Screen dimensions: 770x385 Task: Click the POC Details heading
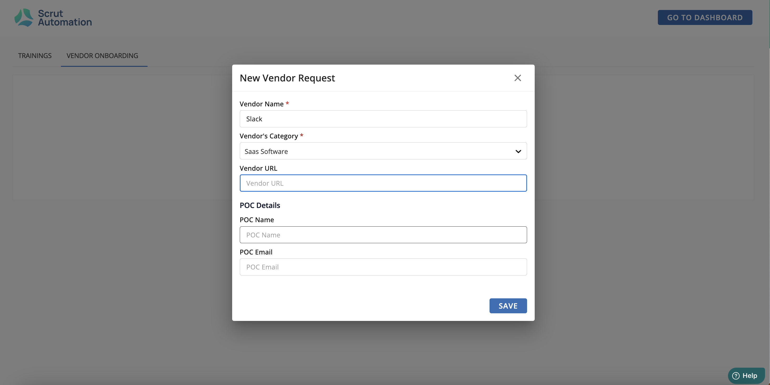point(260,205)
